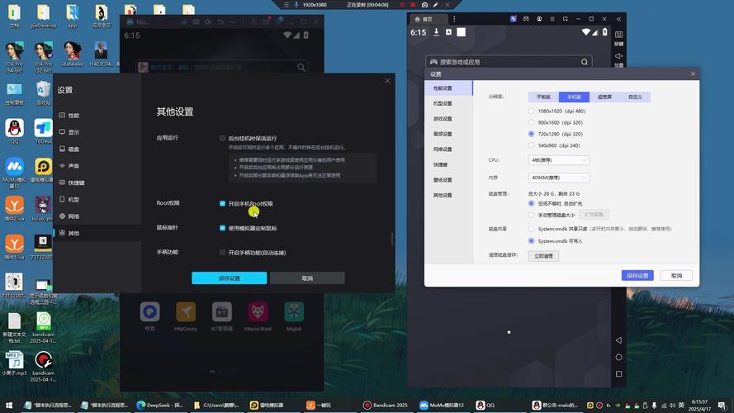Open the network section in dark settings sidebar
734x413 pixels.
point(73,216)
